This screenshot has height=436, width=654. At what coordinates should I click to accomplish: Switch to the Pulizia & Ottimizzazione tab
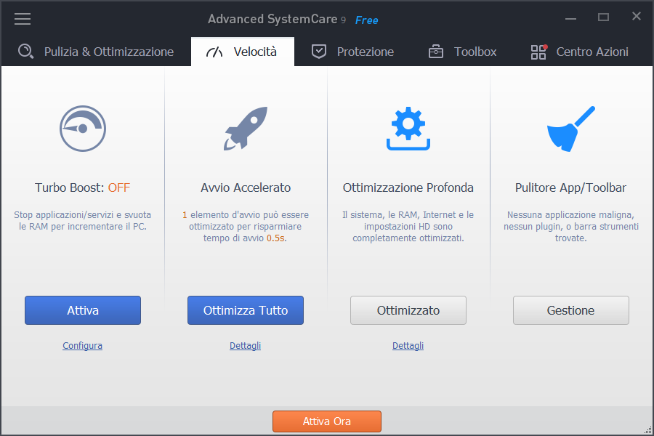coord(96,52)
